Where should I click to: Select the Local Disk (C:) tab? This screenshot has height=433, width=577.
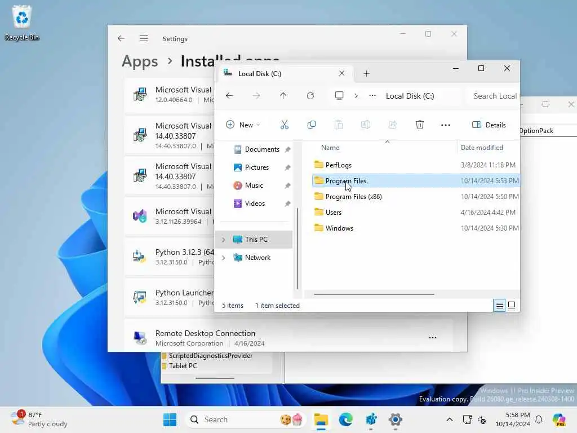(286, 74)
